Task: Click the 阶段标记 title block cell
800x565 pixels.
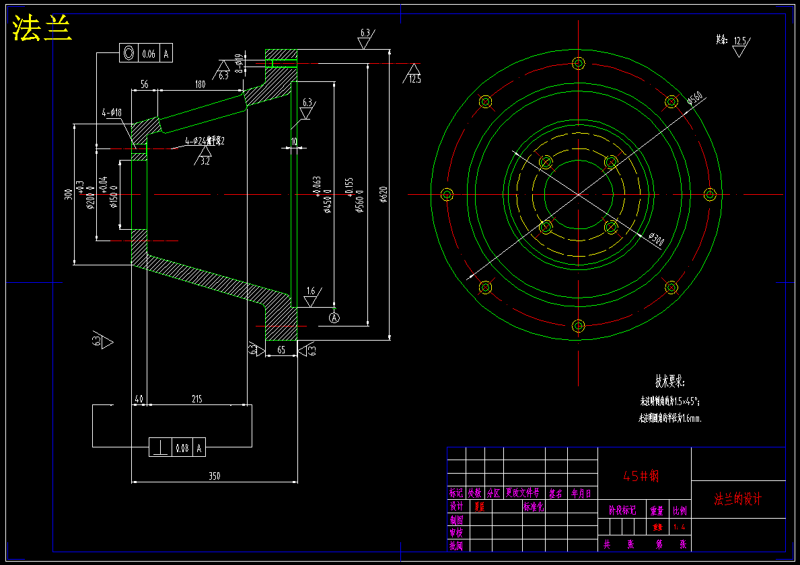Action: (622, 510)
